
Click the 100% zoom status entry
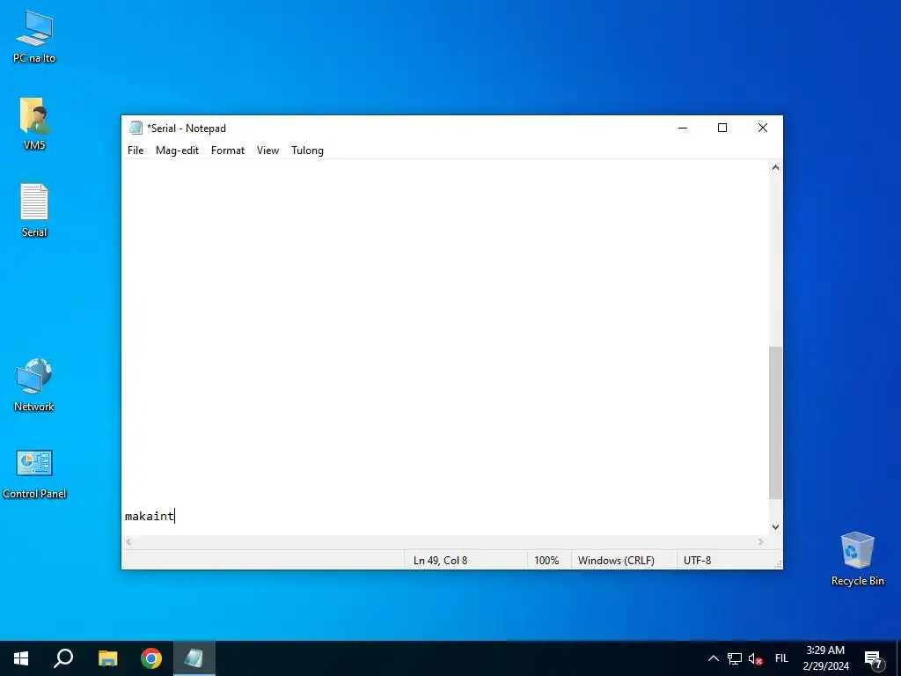(546, 560)
